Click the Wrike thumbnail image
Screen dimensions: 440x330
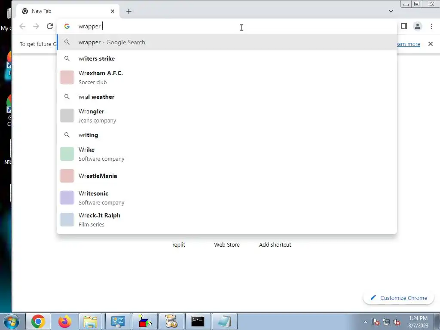tap(67, 154)
